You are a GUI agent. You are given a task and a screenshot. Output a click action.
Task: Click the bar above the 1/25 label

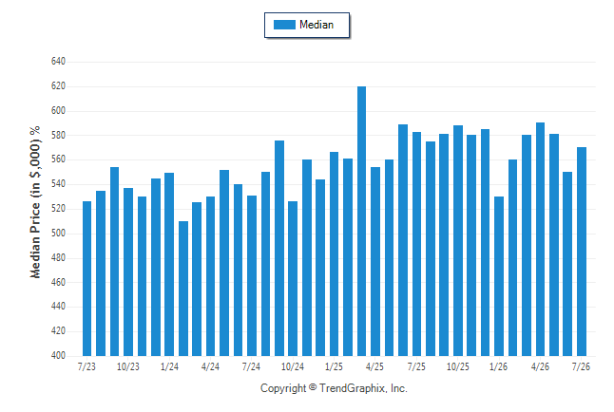click(x=334, y=253)
